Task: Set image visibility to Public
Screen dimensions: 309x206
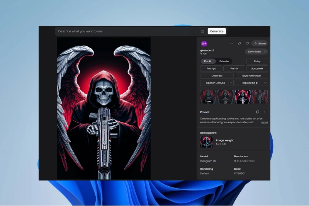Action: point(208,61)
